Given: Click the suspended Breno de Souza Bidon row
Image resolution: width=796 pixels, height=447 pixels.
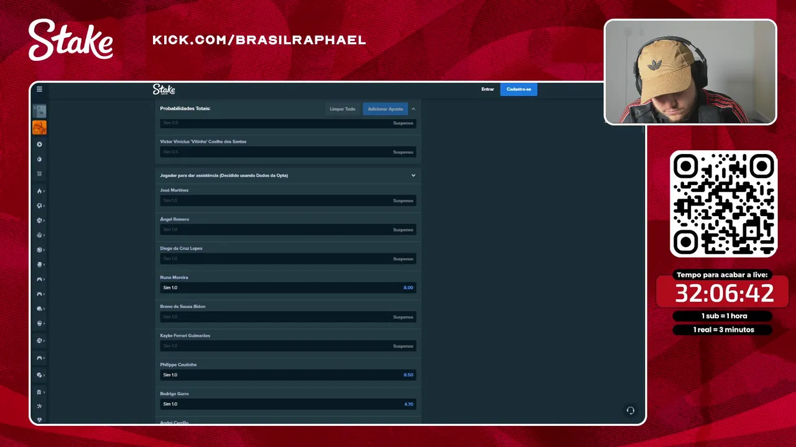Looking at the screenshot, I should (x=288, y=317).
